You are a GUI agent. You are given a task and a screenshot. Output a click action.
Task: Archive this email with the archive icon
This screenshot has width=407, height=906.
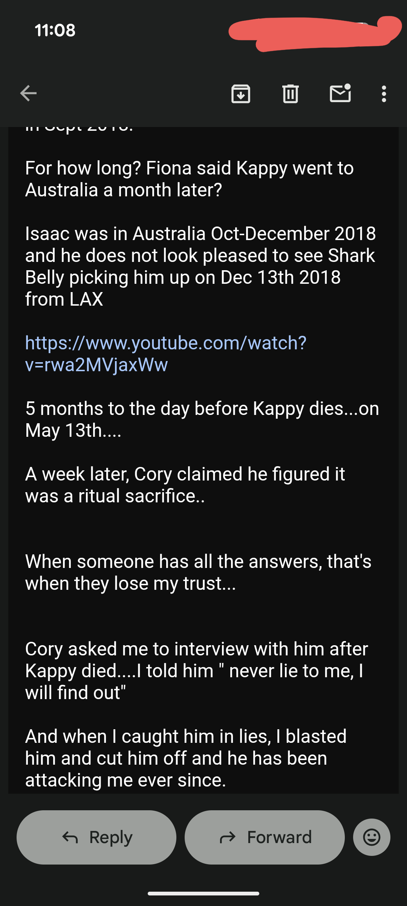pyautogui.click(x=240, y=93)
